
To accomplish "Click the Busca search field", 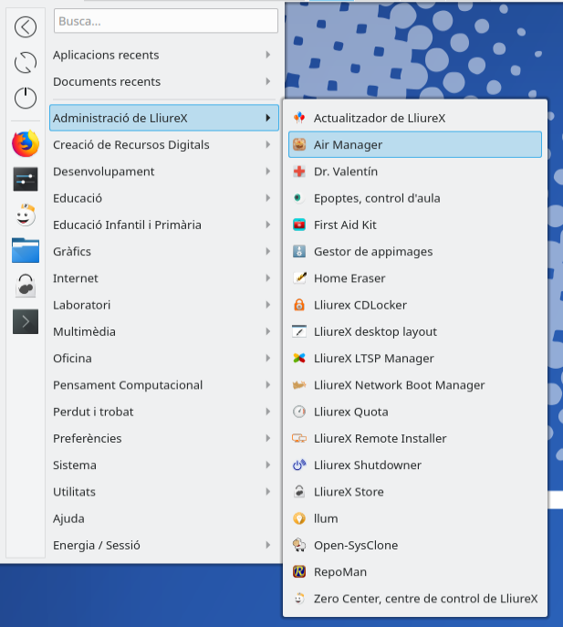I will (165, 20).
